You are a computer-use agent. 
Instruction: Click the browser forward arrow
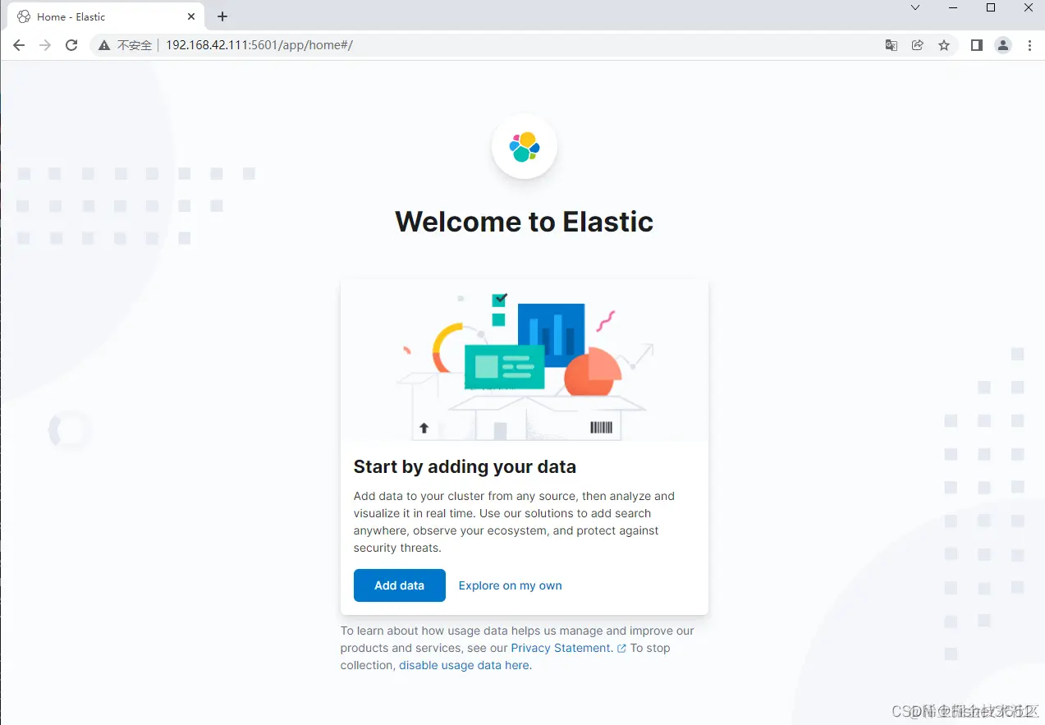click(45, 45)
